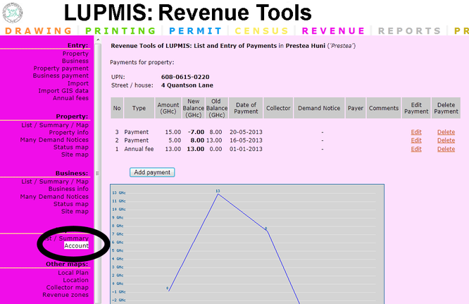
Task: Click the chart peak point labeled 13
Action: pos(218,194)
